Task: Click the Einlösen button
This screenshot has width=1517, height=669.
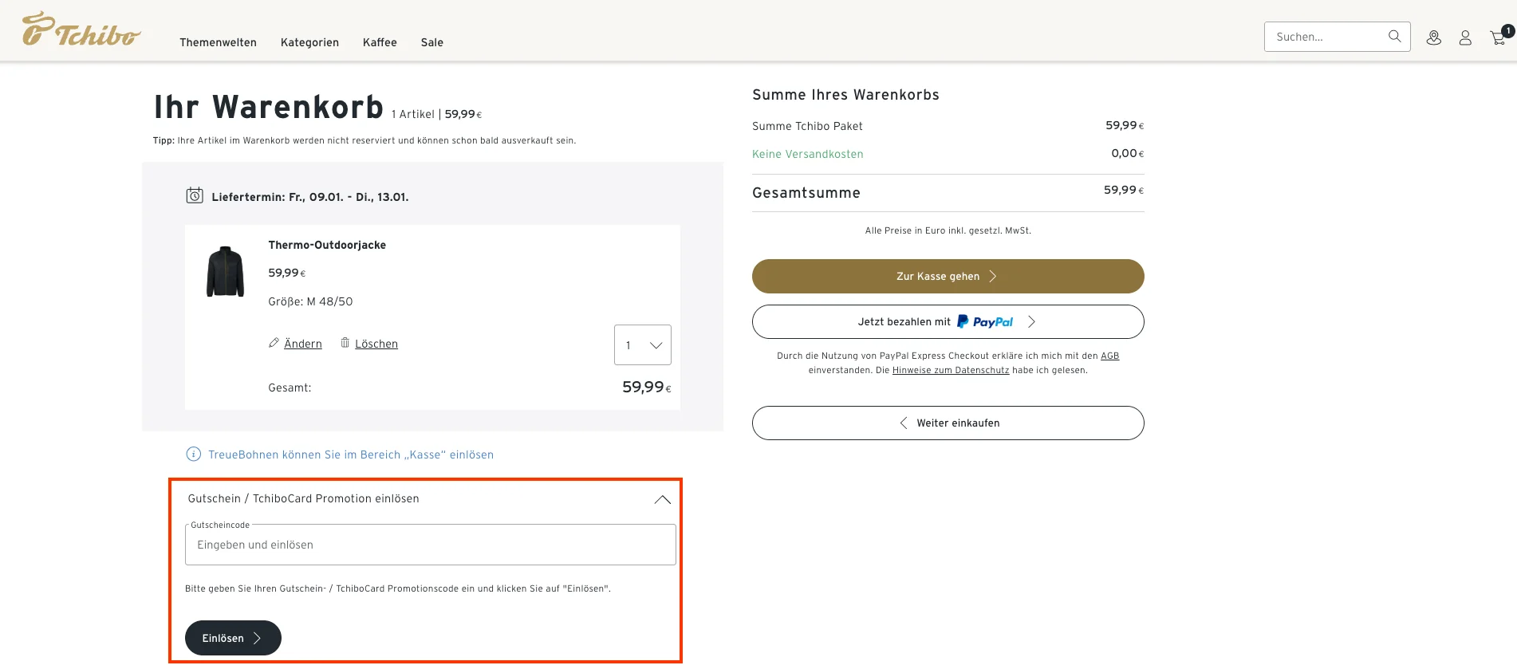Action: click(x=233, y=638)
